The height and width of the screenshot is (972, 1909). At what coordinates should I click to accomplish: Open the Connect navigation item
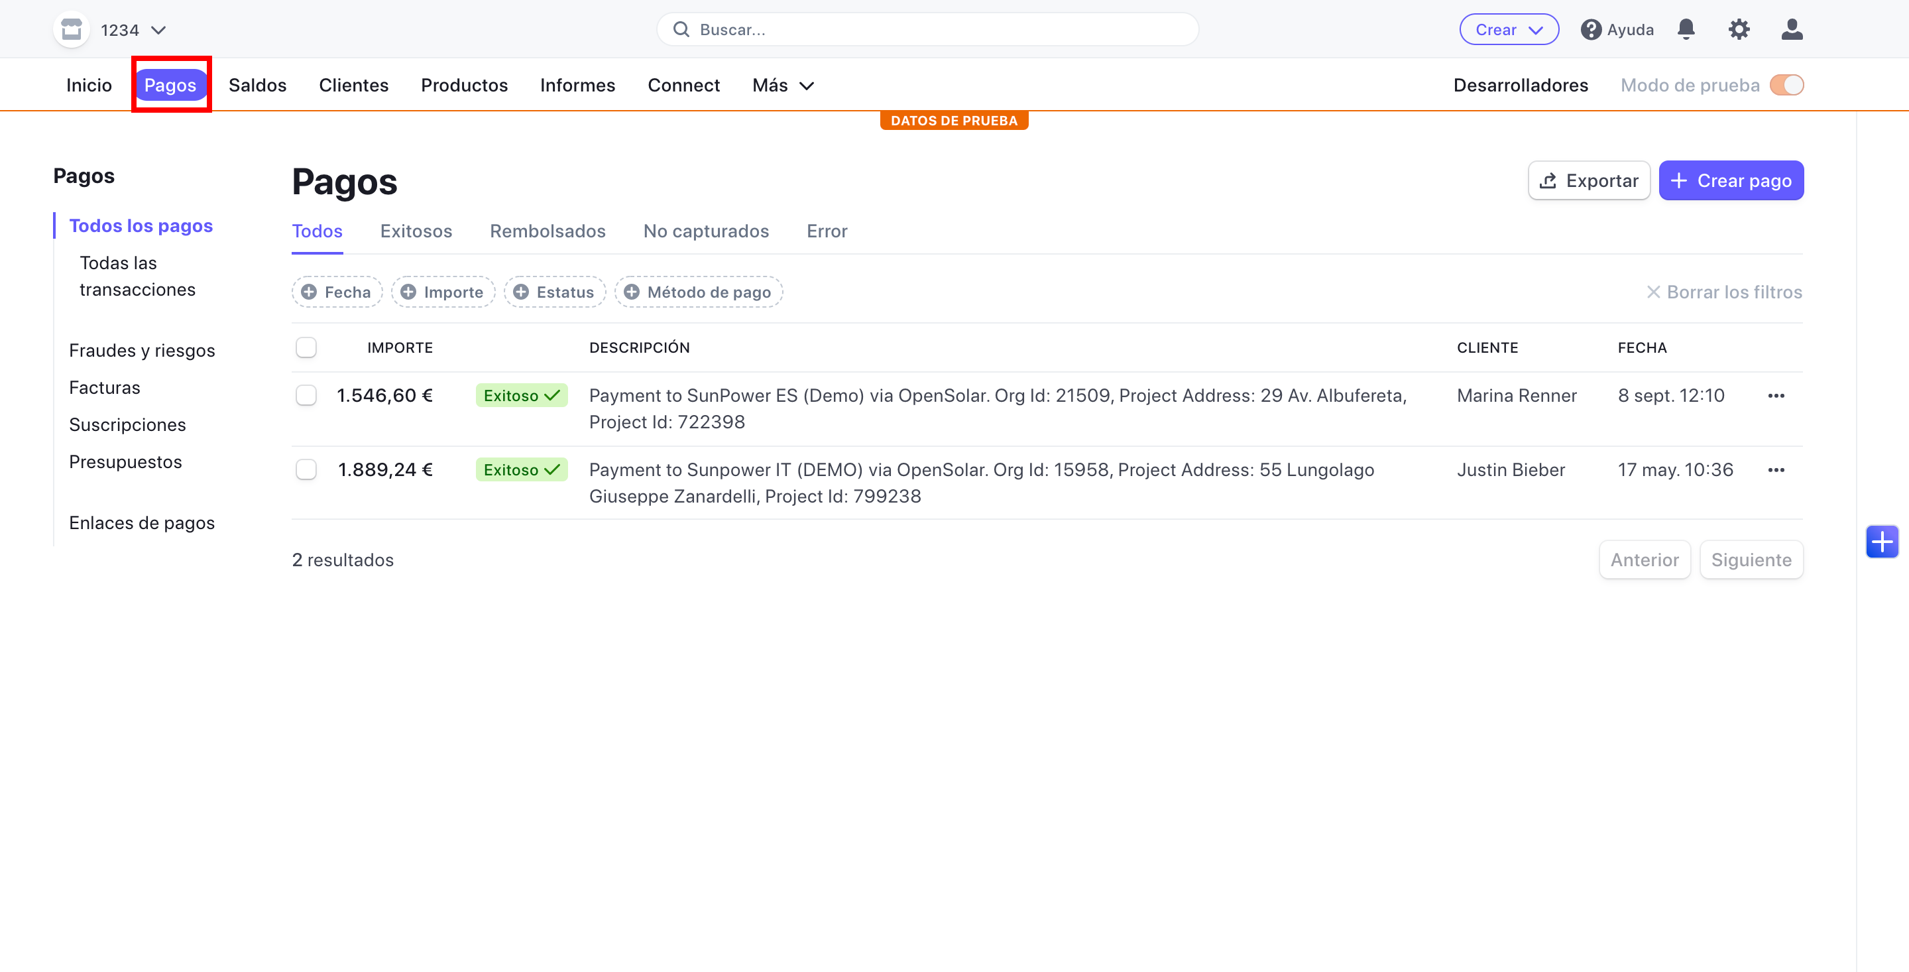[683, 86]
